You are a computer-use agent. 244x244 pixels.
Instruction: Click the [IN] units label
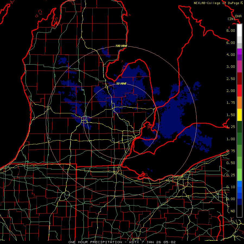point(232,19)
